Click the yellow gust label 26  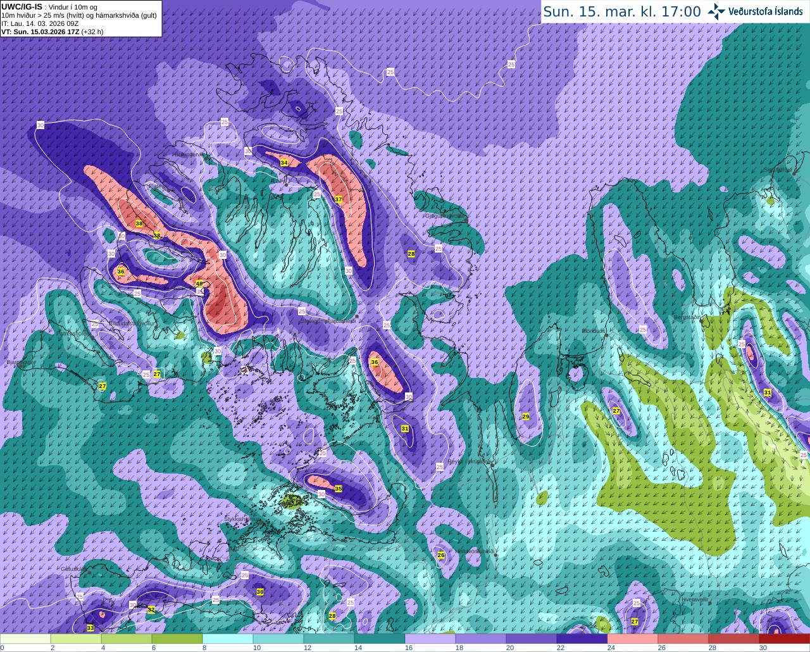(441, 555)
